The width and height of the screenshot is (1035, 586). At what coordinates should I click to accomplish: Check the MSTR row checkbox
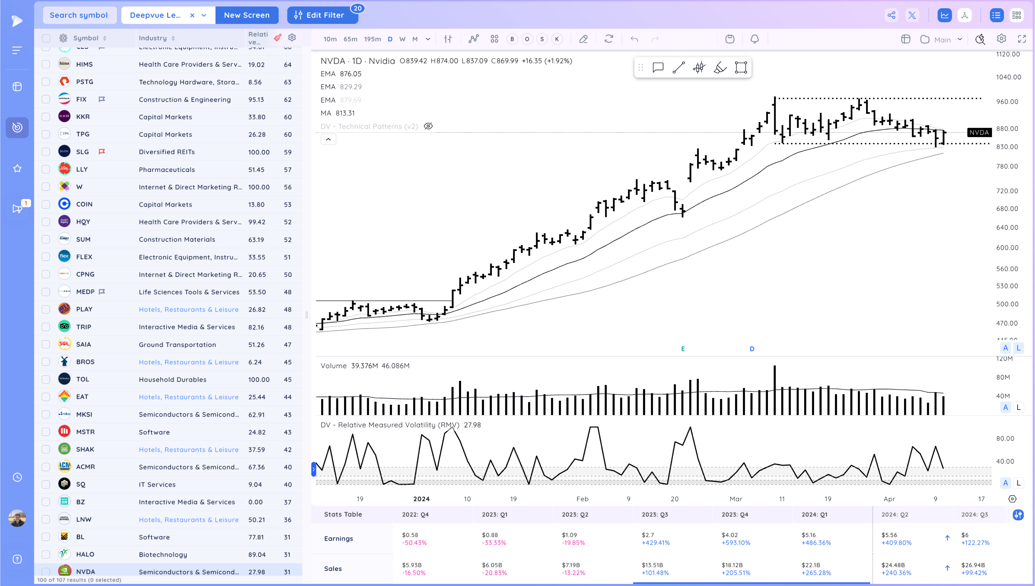coord(46,432)
